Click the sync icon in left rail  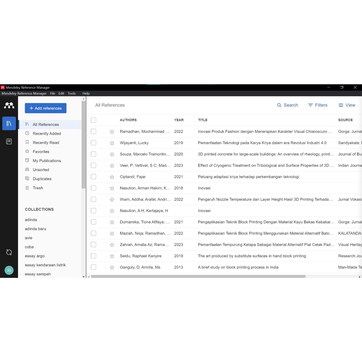click(9, 252)
